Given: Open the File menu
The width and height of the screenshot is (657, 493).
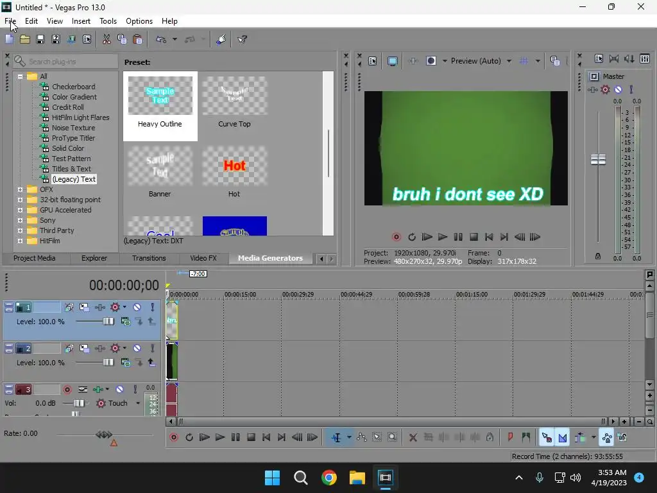Looking at the screenshot, I should click(x=10, y=21).
